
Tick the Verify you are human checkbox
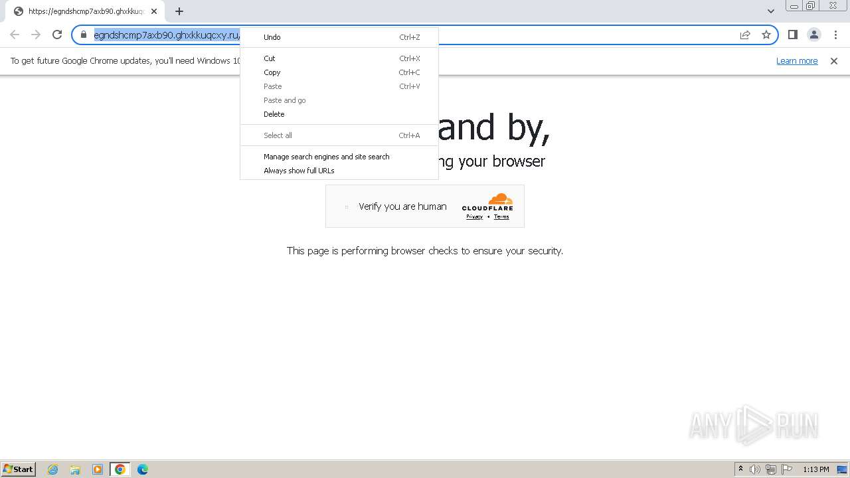tap(347, 207)
